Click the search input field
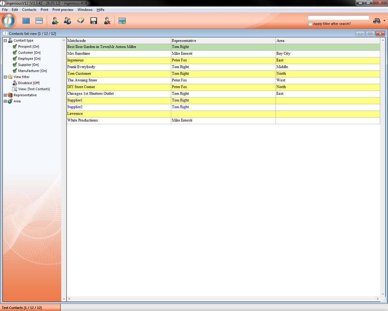This screenshot has width=388, height=311. tap(338, 18)
